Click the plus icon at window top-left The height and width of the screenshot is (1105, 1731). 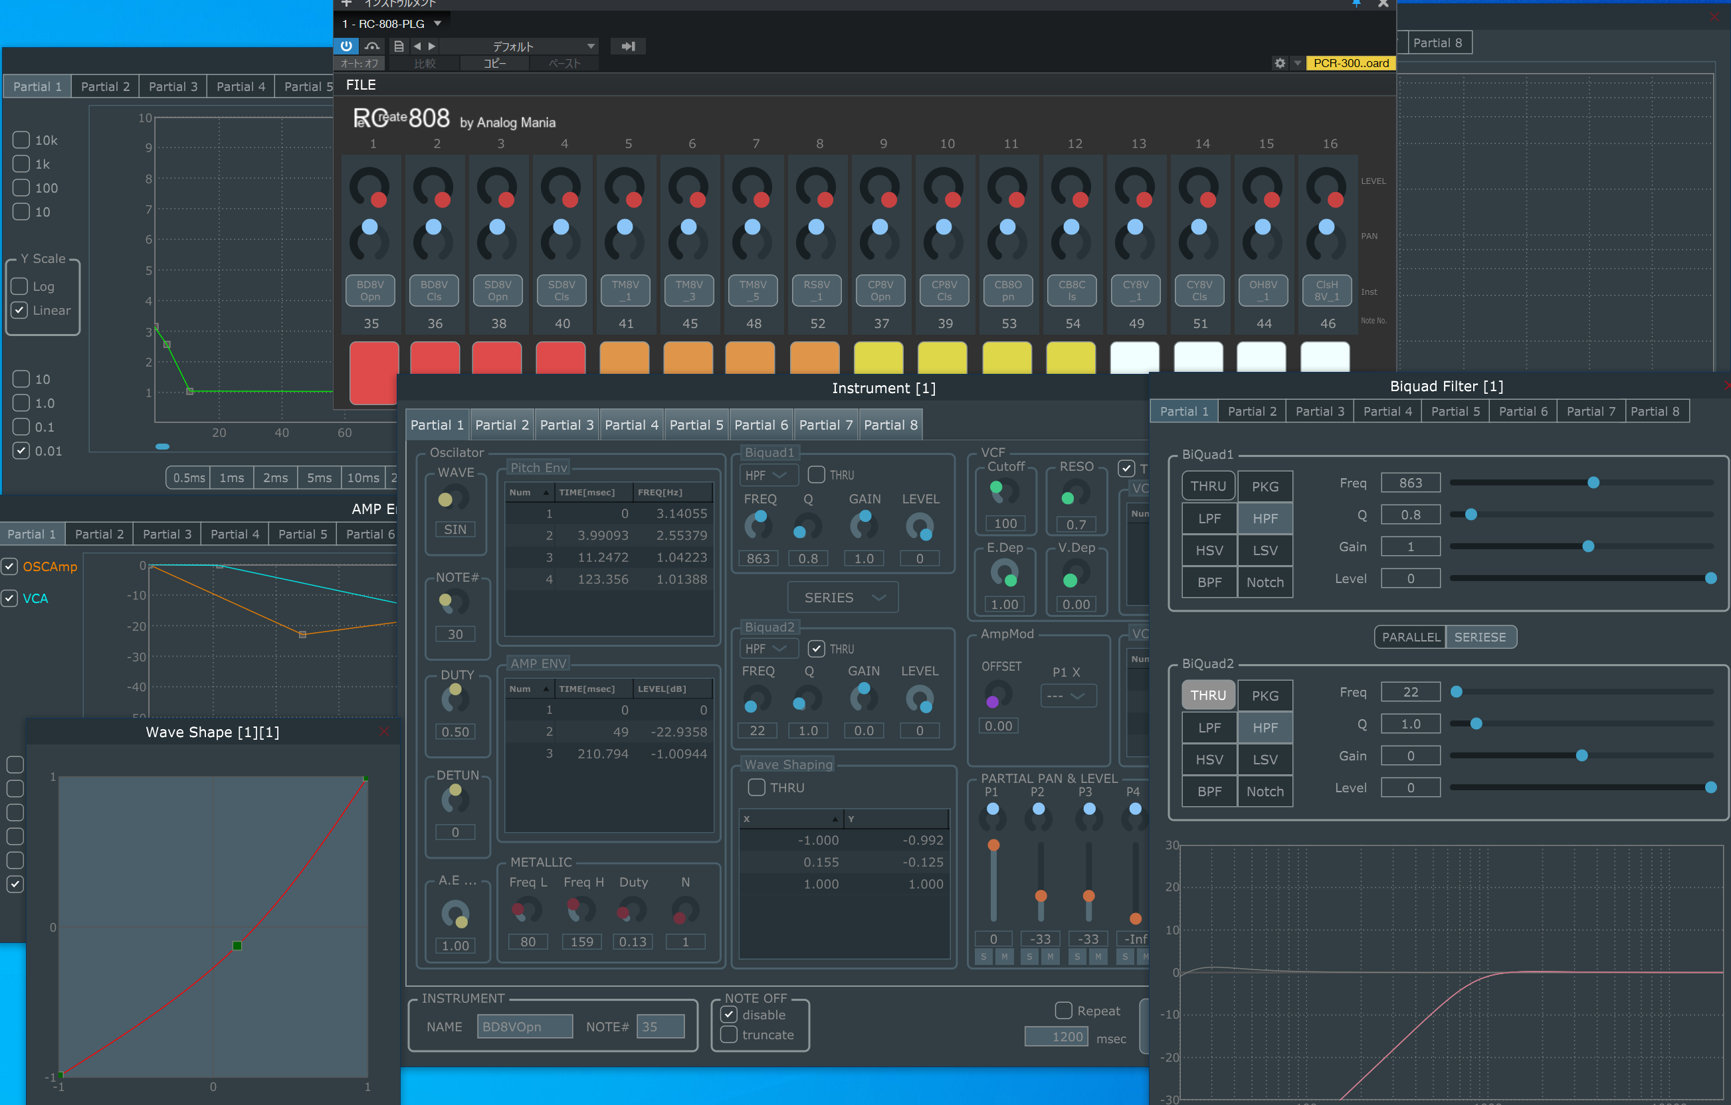click(x=346, y=3)
